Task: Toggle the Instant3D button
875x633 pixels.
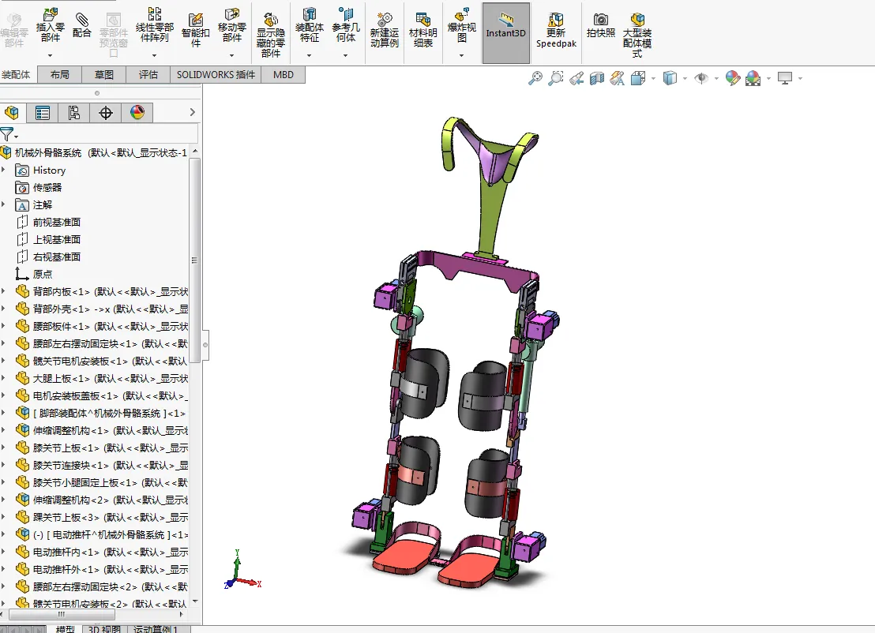Action: 505,32
